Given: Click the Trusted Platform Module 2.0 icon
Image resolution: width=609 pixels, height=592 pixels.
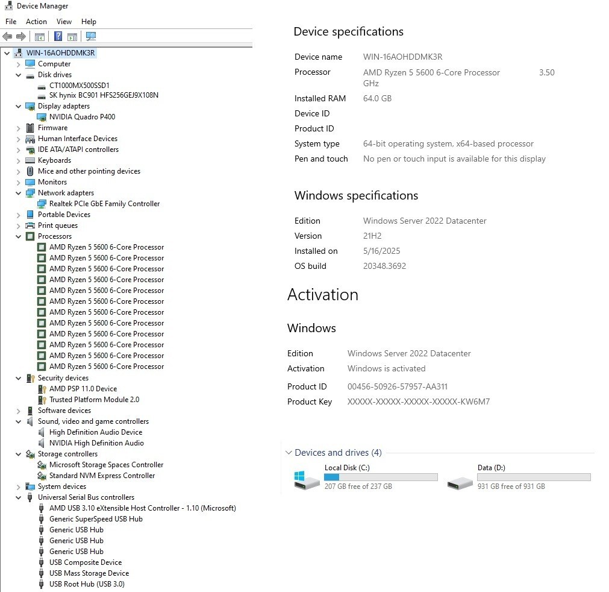Looking at the screenshot, I should click(x=42, y=400).
